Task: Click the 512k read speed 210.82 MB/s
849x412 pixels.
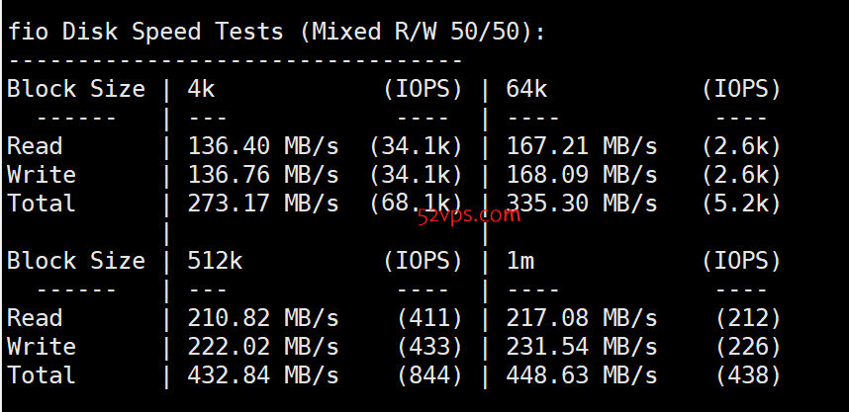Action: tap(263, 318)
